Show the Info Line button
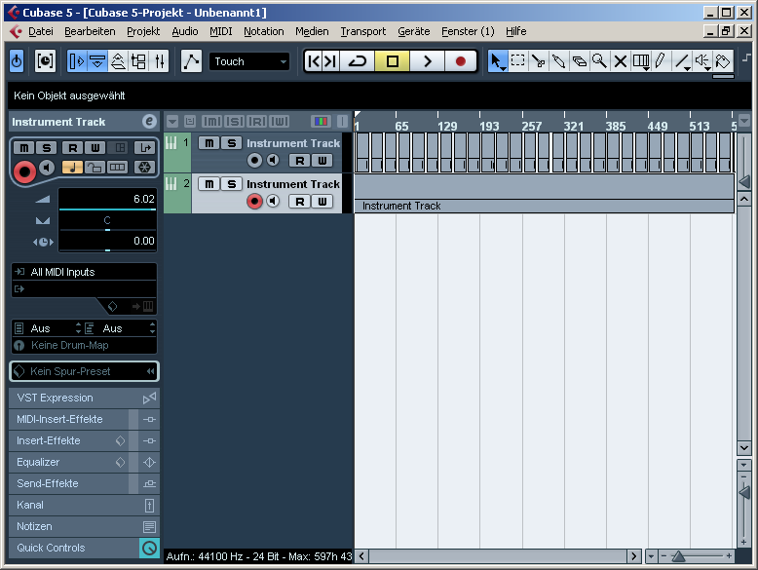The width and height of the screenshot is (758, 570). [97, 61]
